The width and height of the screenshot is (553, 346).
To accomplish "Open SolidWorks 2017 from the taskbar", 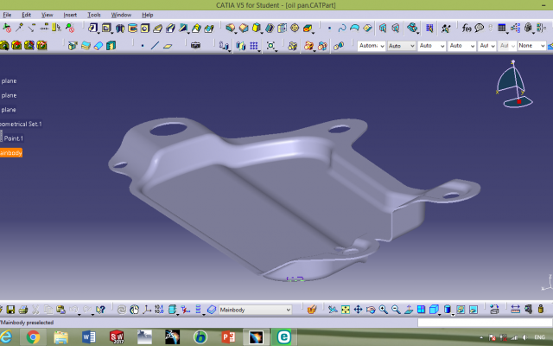I will 117,337.
